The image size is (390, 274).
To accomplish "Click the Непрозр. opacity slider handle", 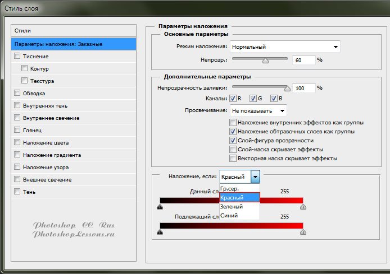I will (265, 59).
